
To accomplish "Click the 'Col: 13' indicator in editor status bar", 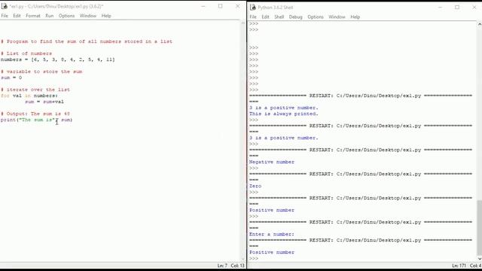I will pos(238,266).
